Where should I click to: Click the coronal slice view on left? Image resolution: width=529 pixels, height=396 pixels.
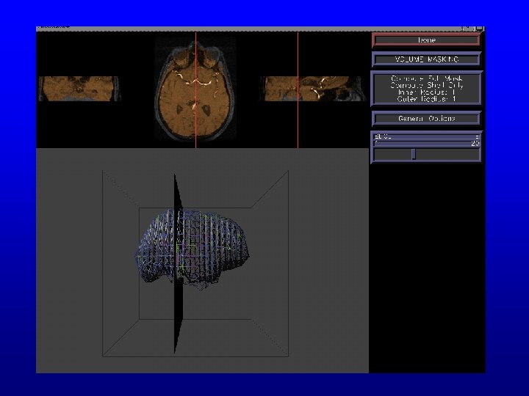(x=79, y=89)
